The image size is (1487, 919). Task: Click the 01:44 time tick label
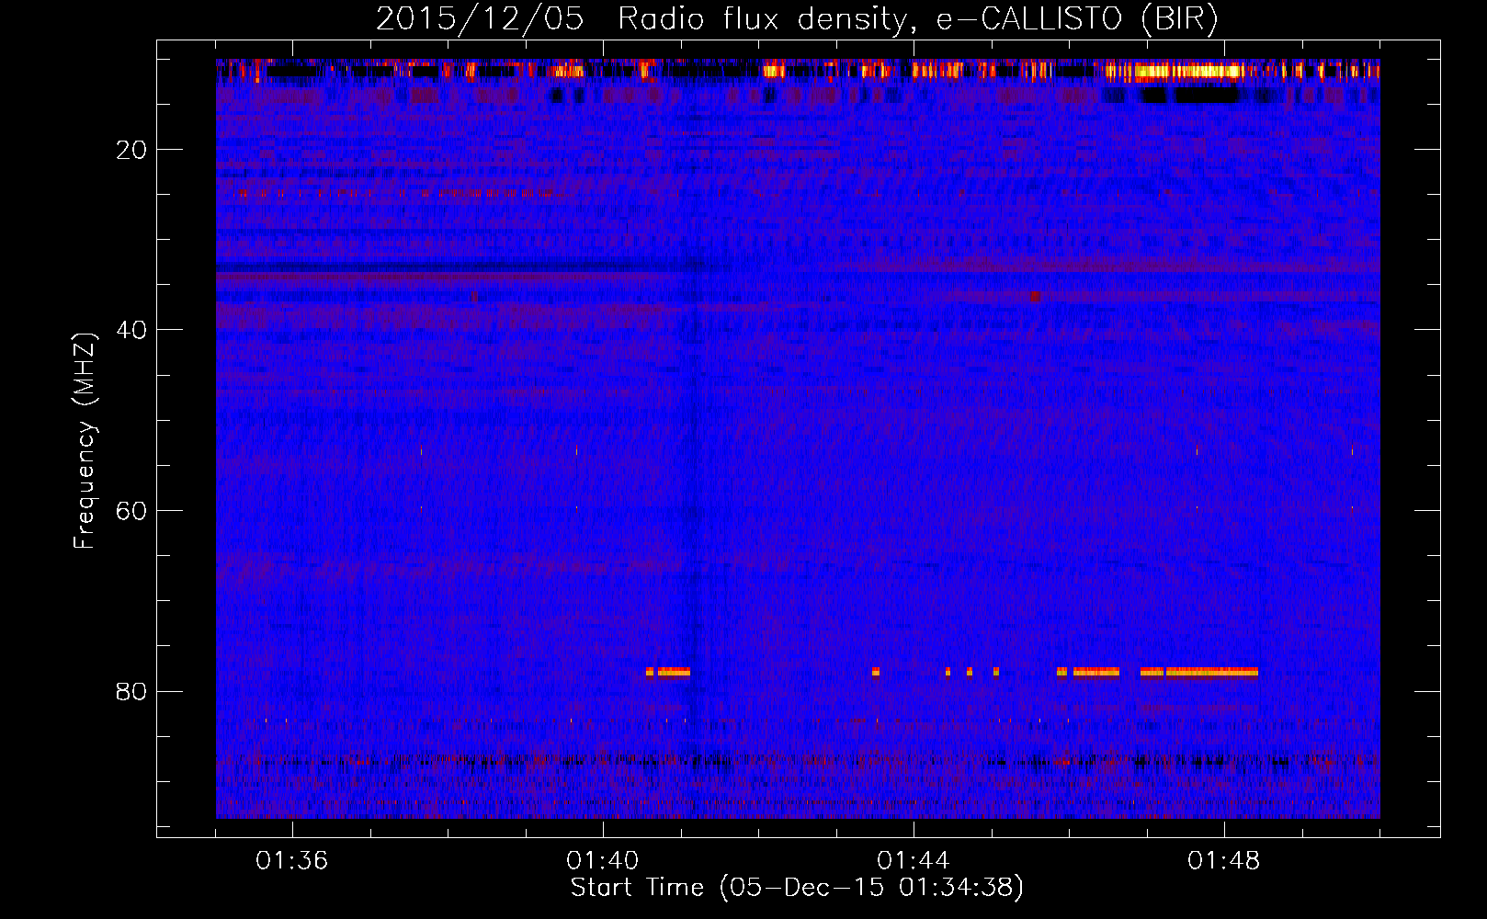tap(914, 860)
